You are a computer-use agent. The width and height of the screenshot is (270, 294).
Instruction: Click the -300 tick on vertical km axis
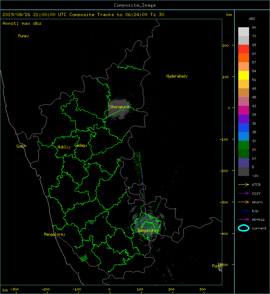224,202
